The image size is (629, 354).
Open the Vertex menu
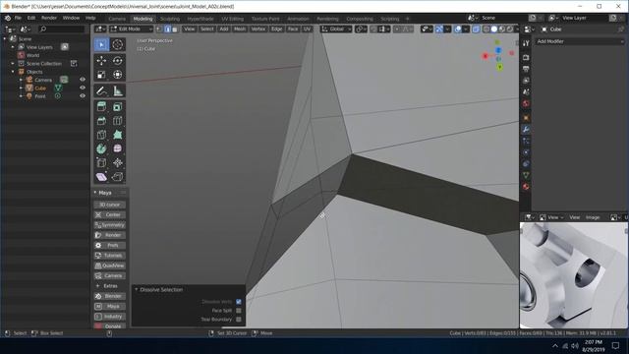pos(258,29)
